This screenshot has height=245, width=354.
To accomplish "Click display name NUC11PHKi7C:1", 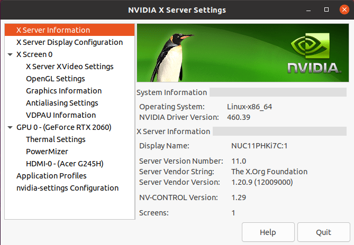I will tap(259, 146).
